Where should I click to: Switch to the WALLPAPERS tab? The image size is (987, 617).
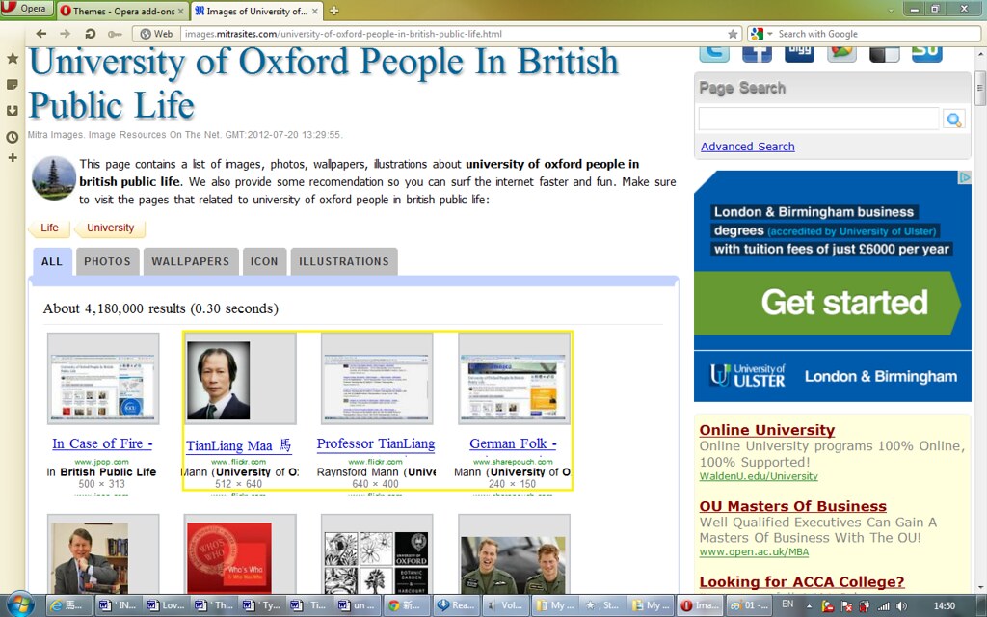pos(191,261)
